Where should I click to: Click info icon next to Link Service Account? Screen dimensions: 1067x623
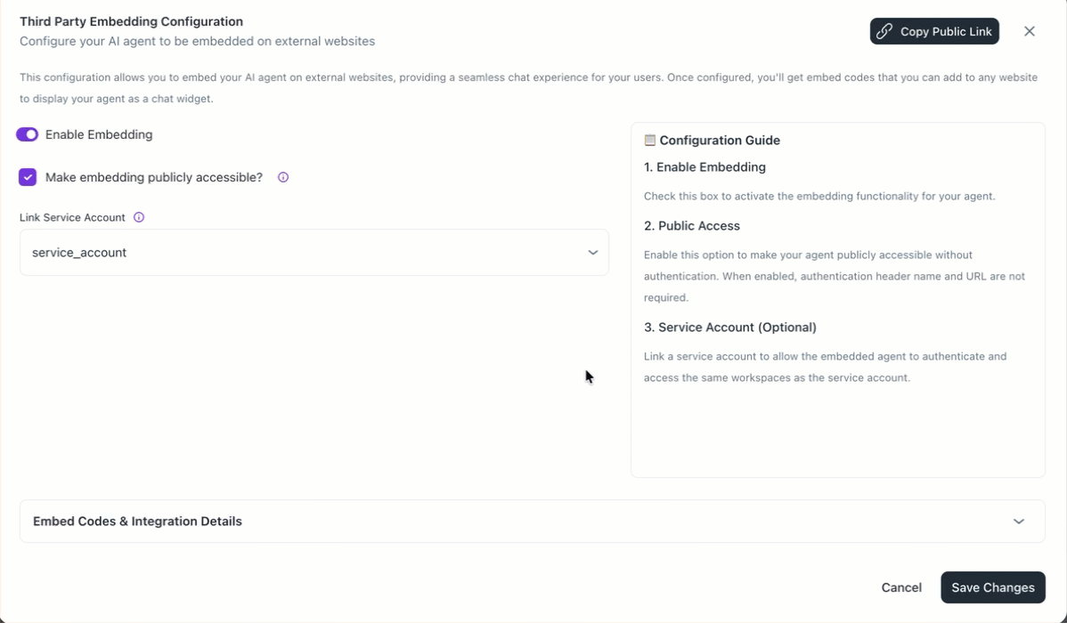139,217
